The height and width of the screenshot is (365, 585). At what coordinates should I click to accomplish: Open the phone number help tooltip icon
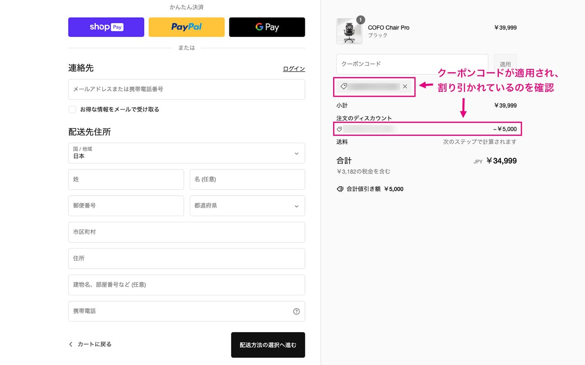click(x=296, y=311)
